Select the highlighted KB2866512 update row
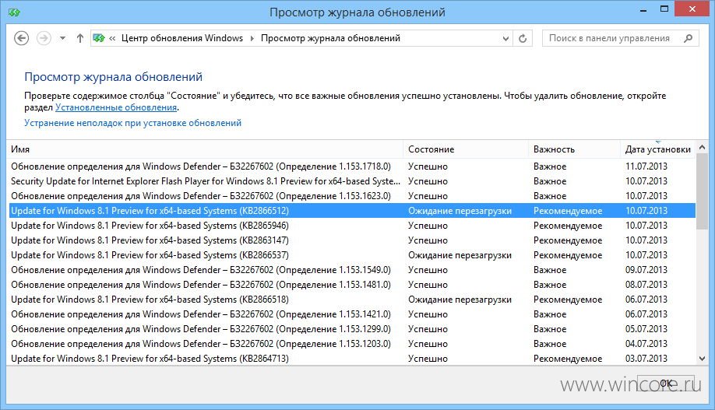Image resolution: width=715 pixels, height=410 pixels. [352, 211]
